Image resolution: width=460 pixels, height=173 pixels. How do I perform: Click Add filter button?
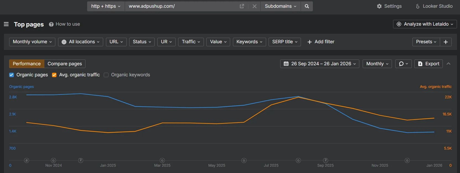[321, 42]
